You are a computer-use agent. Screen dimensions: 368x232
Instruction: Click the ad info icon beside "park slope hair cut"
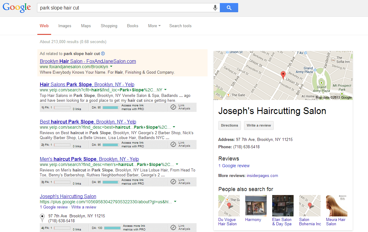point(103,53)
